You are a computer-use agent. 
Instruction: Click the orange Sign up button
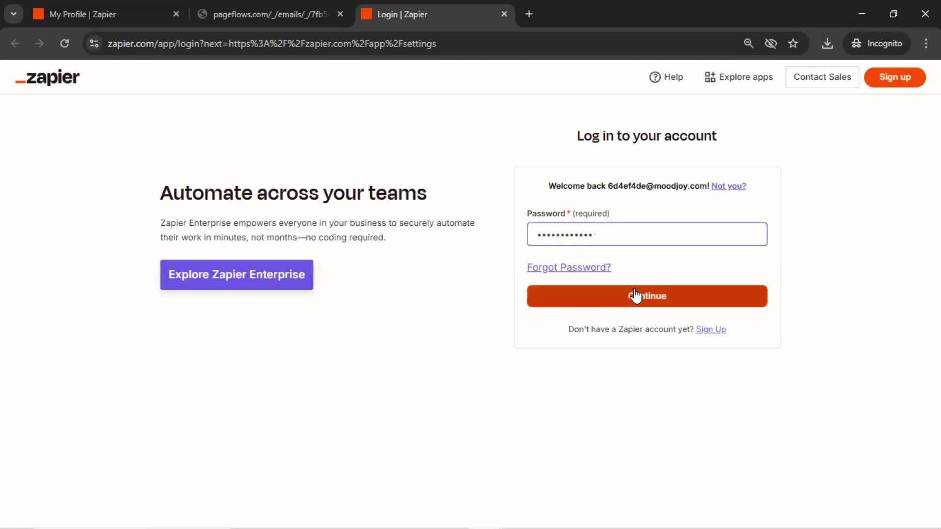(894, 77)
